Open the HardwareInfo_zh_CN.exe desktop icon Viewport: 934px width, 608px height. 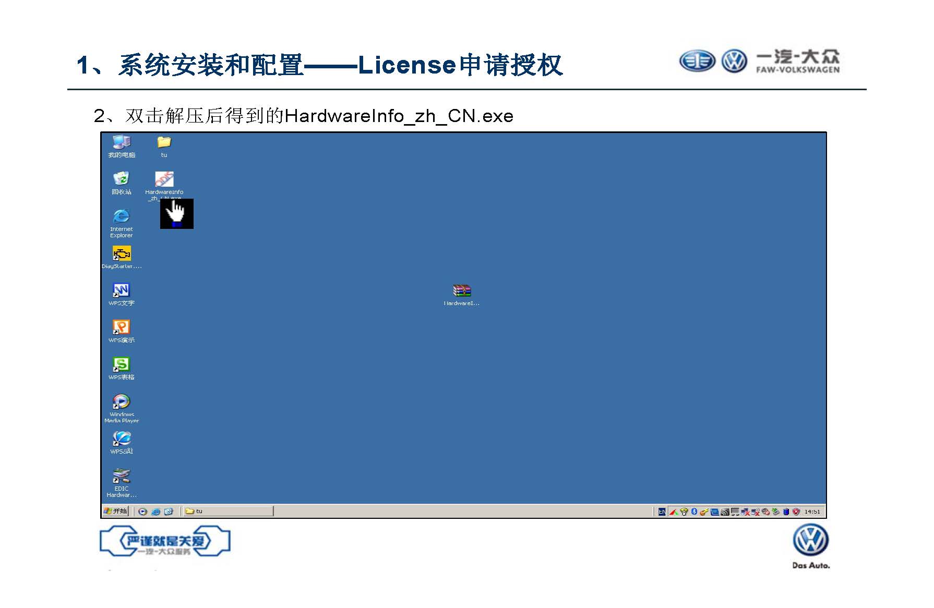[x=164, y=180]
